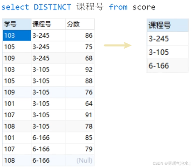Click the 学号 column header
This screenshot has height=168, width=192.
tap(17, 24)
